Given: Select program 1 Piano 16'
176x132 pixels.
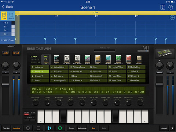Looking at the screenshot, I should click(x=40, y=71).
